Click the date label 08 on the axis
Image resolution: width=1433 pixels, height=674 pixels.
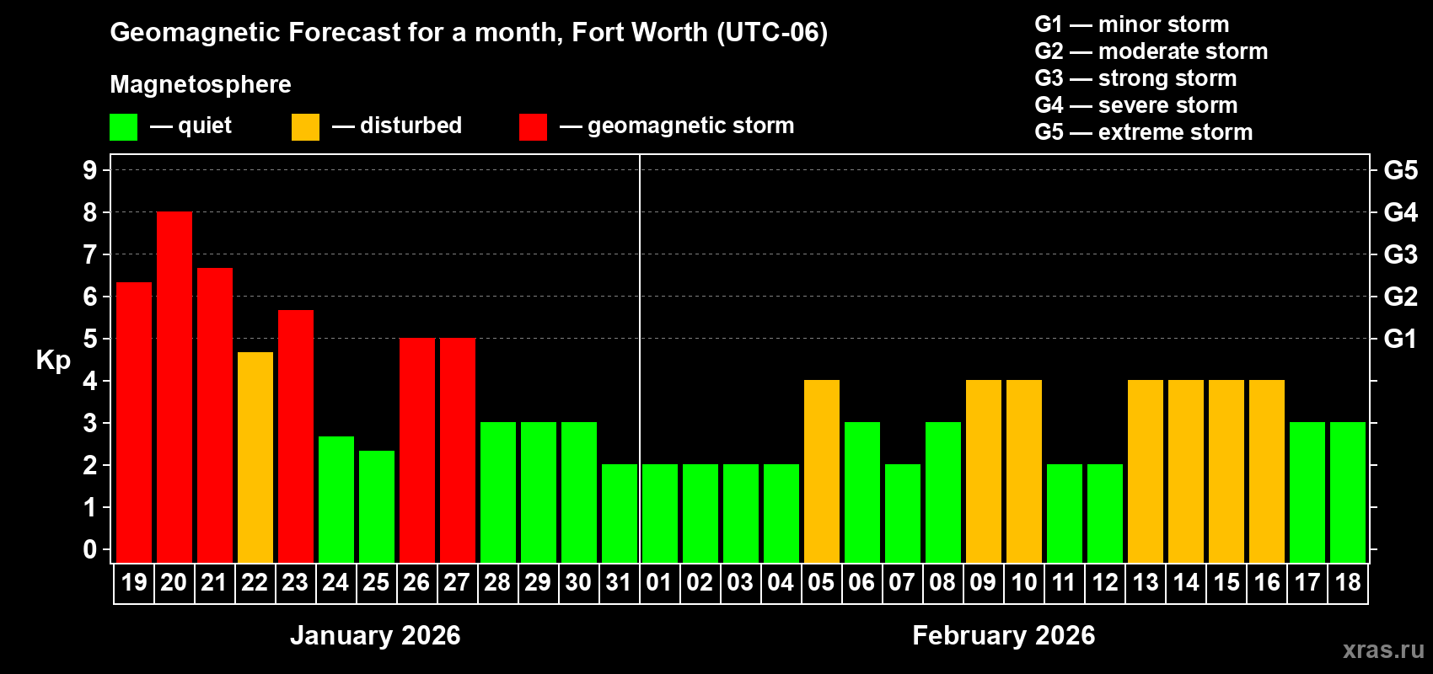tap(942, 582)
